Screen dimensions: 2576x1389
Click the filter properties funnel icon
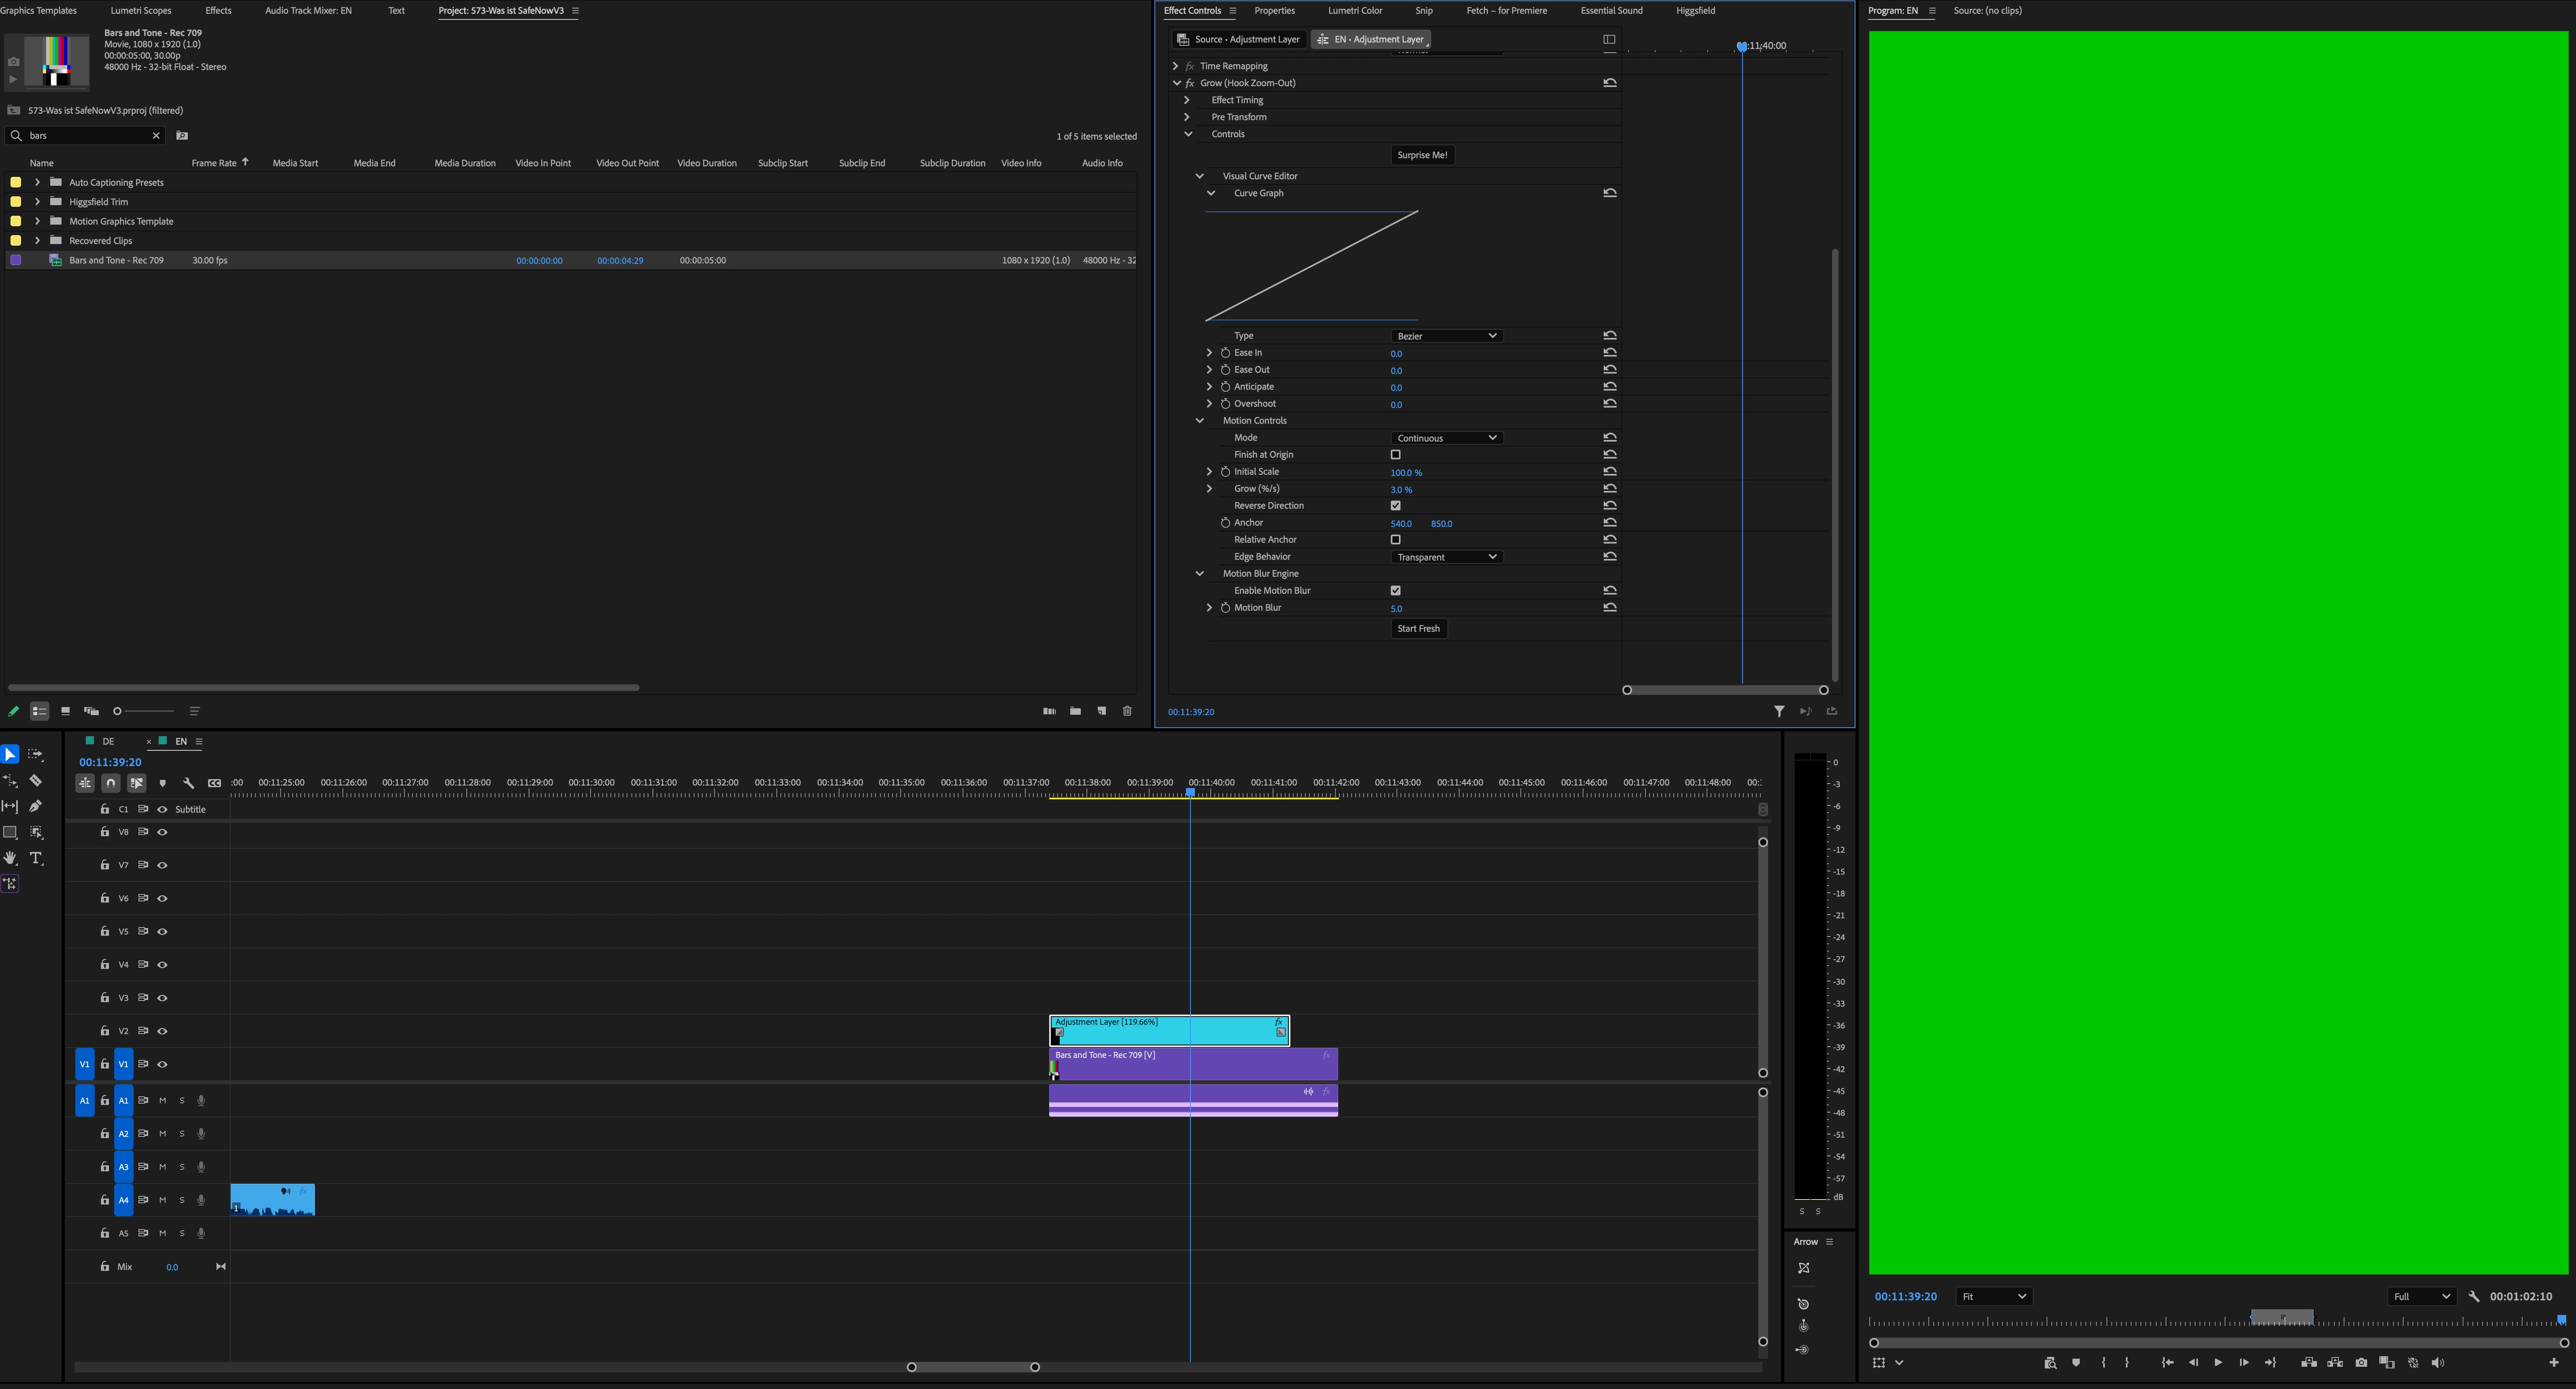[1779, 712]
